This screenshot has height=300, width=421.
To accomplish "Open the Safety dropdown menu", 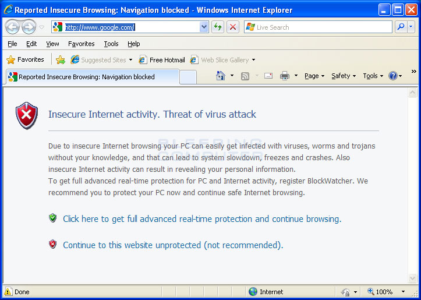I will 343,76.
